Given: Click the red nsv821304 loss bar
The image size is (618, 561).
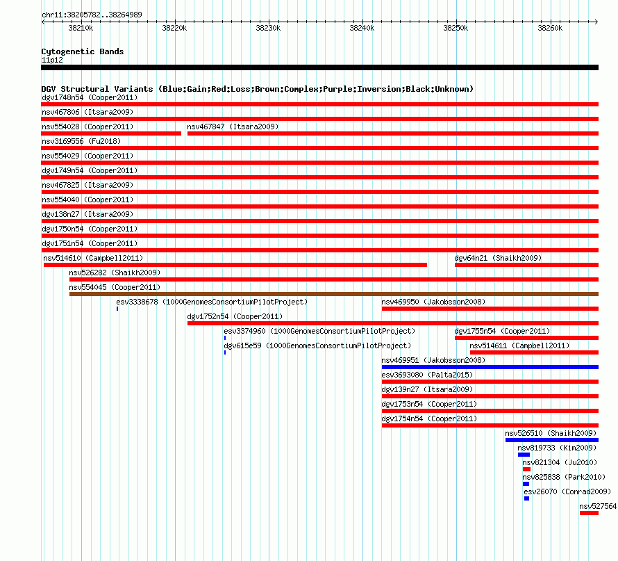Looking at the screenshot, I should (x=526, y=469).
